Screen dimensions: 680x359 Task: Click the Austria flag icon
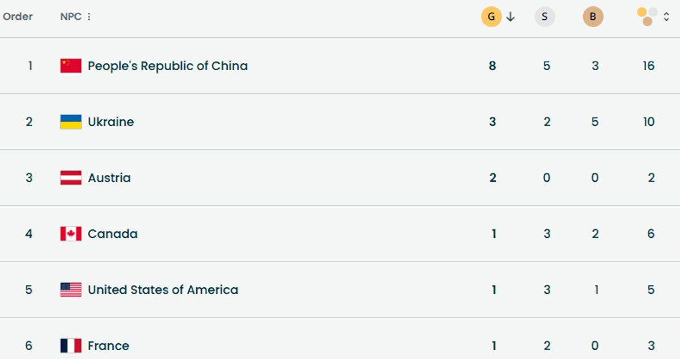click(x=71, y=178)
